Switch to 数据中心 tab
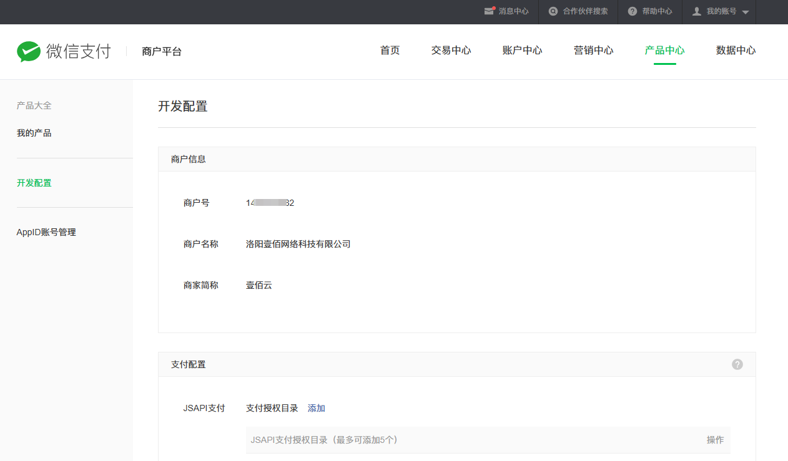The height and width of the screenshot is (461, 788). [736, 51]
